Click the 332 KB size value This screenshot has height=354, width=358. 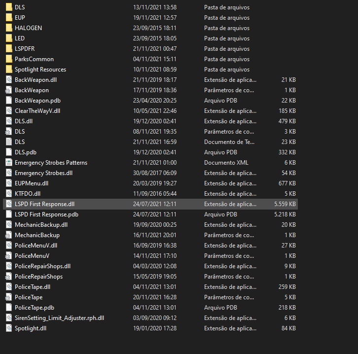pos(287,152)
